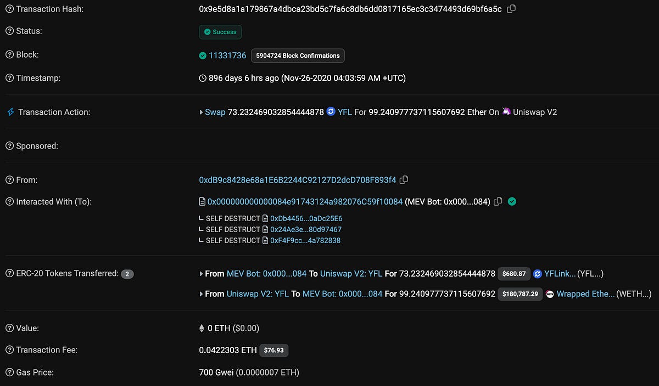The image size is (659, 386).
Task: Open MEV Bot sender link in first transfer
Action: [266, 273]
